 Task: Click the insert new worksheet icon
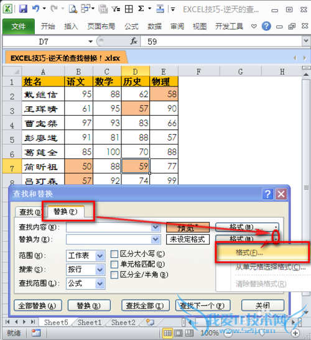pyautogui.click(x=150, y=323)
